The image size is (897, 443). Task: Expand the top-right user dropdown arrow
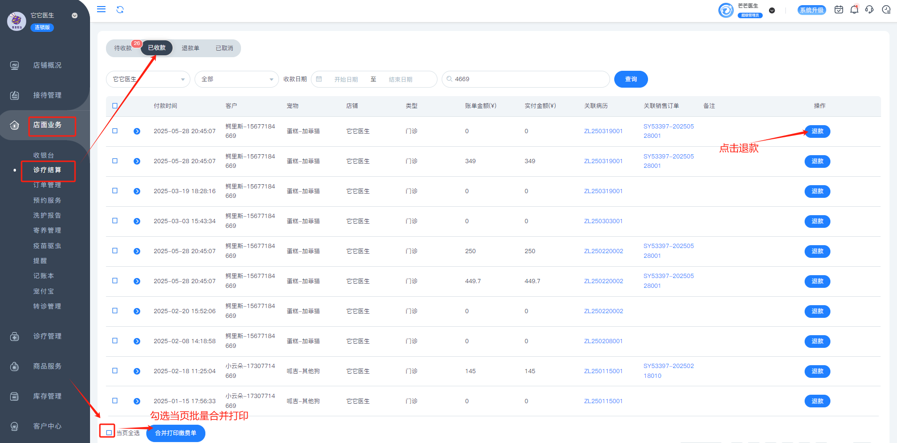[x=772, y=10]
